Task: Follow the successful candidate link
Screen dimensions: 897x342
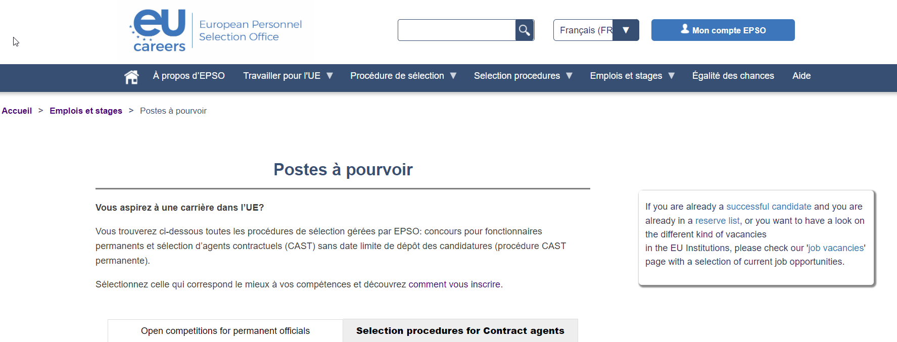Action: click(768, 207)
